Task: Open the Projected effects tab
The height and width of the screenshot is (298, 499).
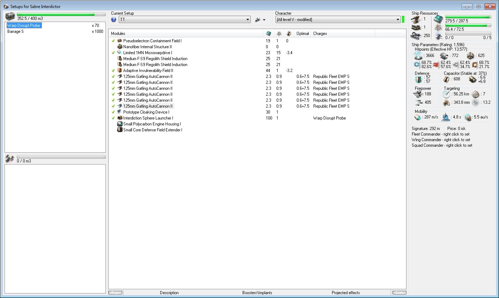Action: (x=346, y=293)
